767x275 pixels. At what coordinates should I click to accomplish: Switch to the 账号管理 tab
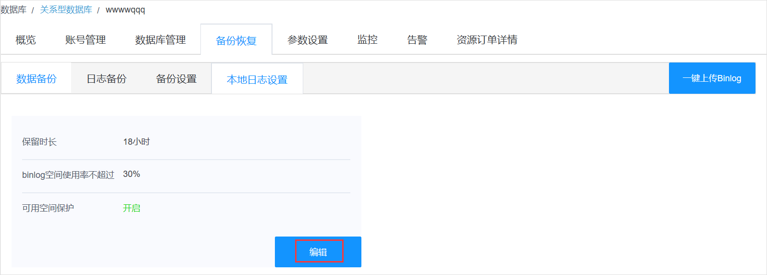86,40
